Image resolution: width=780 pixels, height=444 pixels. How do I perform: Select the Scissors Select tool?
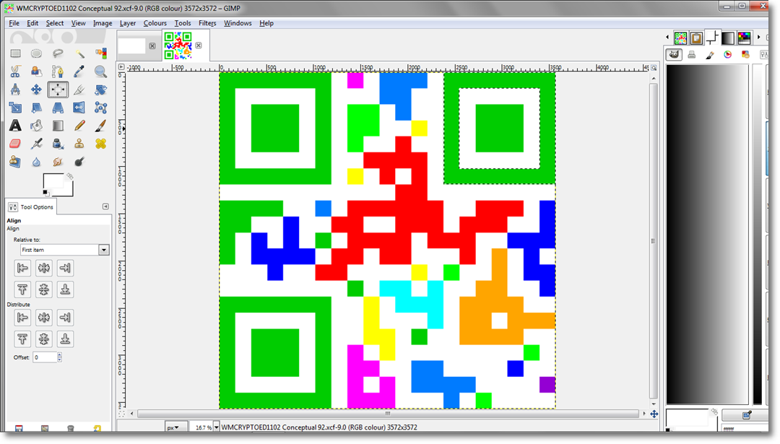pyautogui.click(x=15, y=71)
